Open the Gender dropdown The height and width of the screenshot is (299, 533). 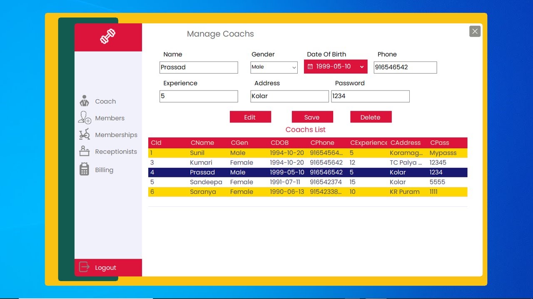tap(274, 67)
